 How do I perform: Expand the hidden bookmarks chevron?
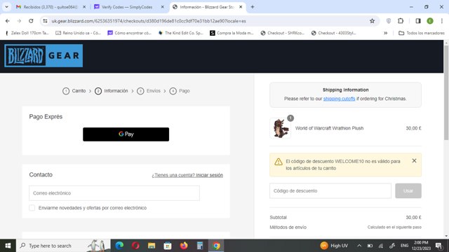tap(386, 33)
